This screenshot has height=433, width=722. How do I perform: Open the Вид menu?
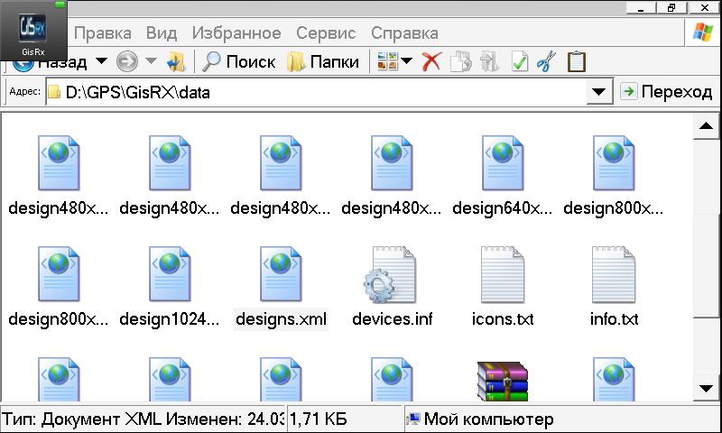click(162, 32)
